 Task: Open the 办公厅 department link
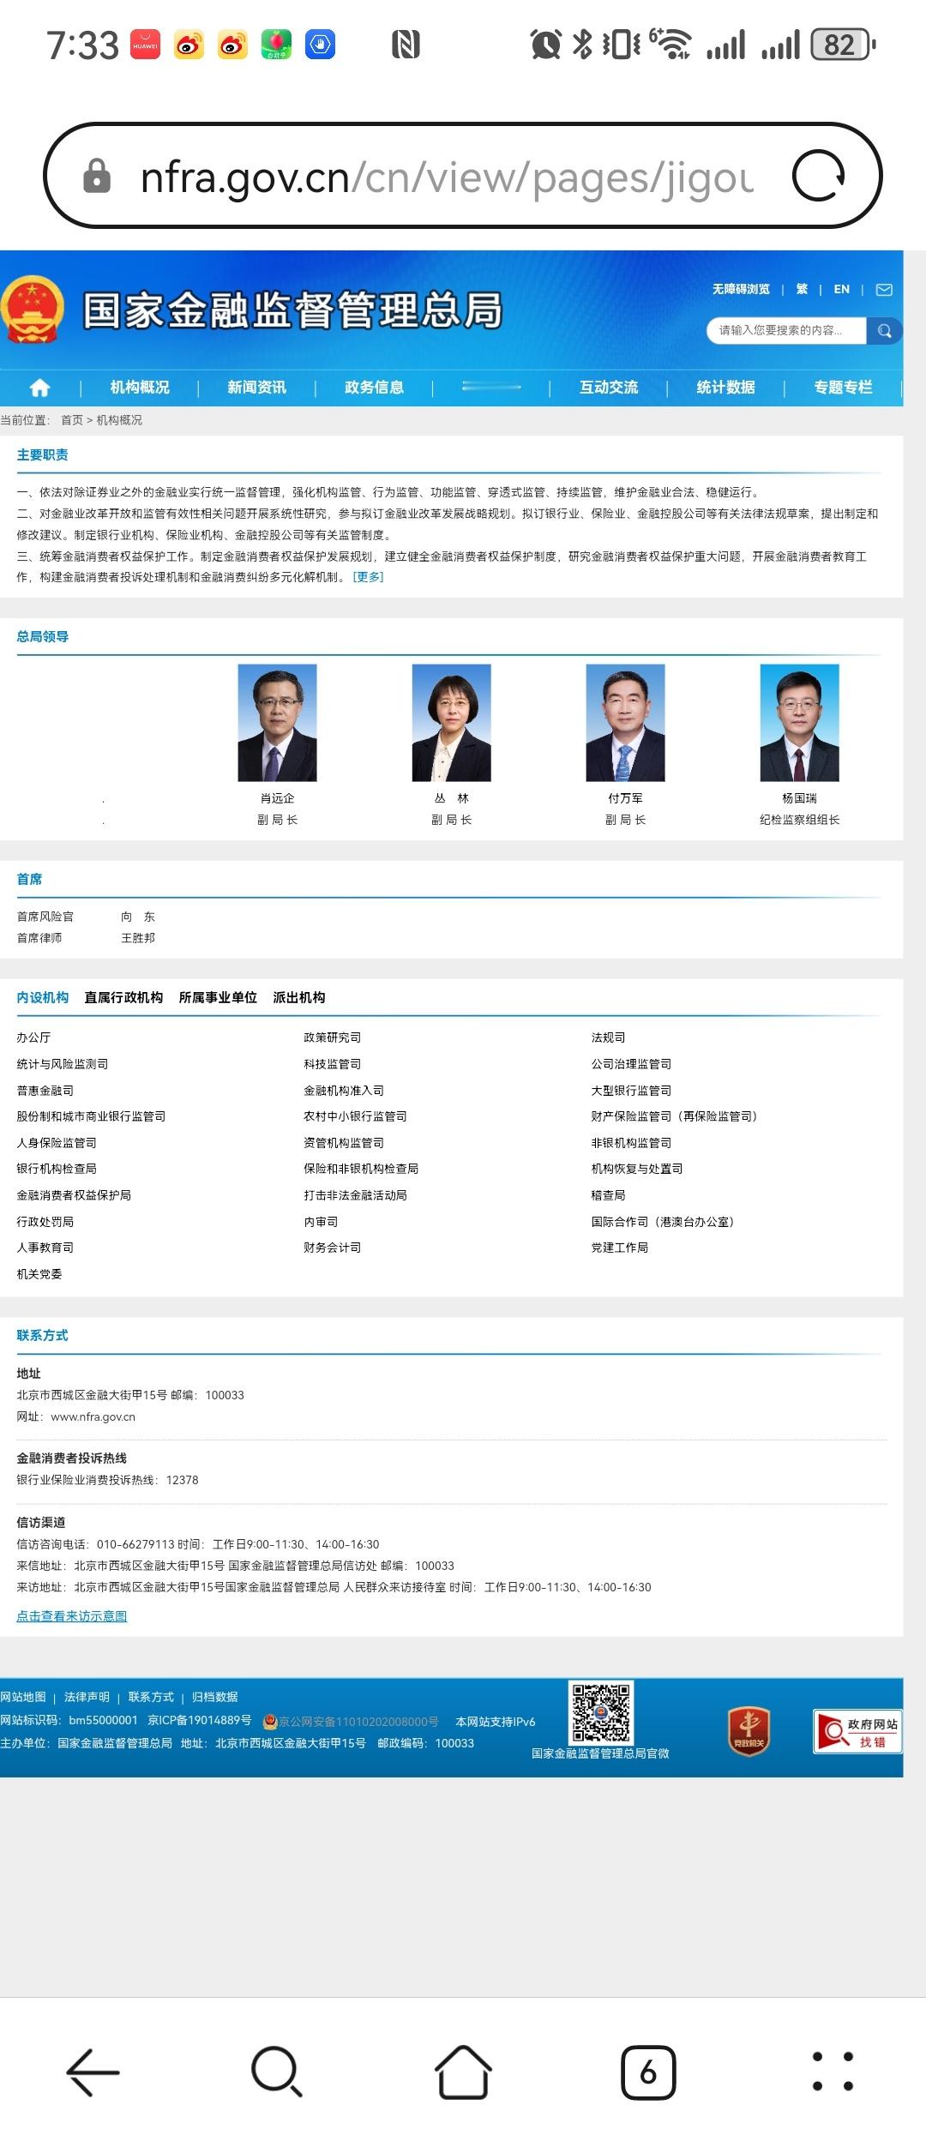(x=33, y=1037)
